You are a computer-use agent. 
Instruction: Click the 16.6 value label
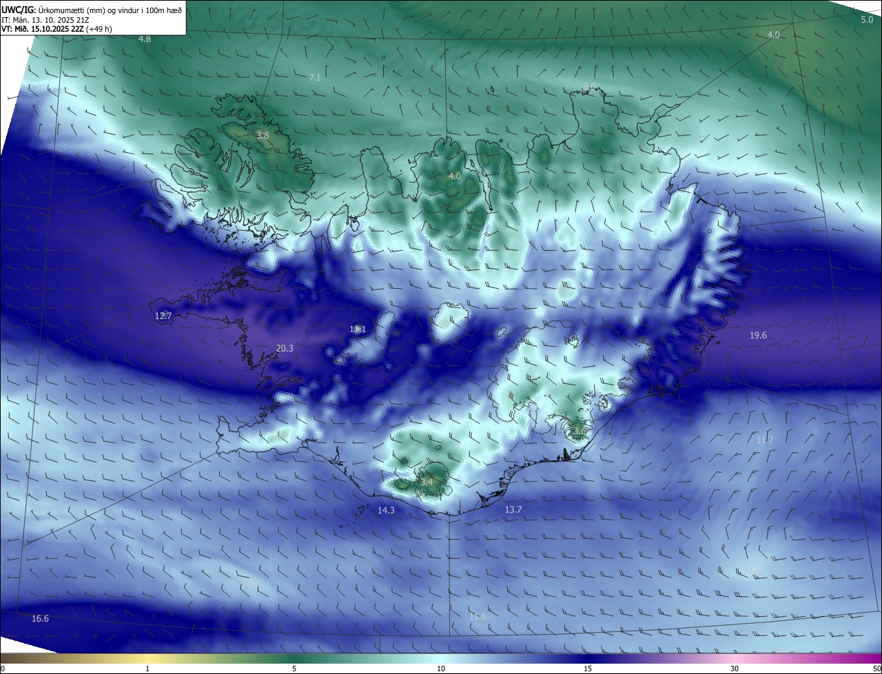click(41, 619)
